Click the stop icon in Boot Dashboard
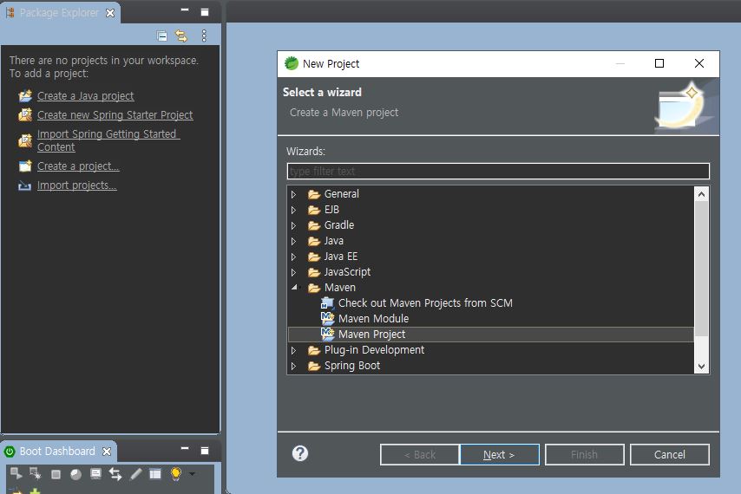Screen dimensions: 741x494 (x=56, y=474)
